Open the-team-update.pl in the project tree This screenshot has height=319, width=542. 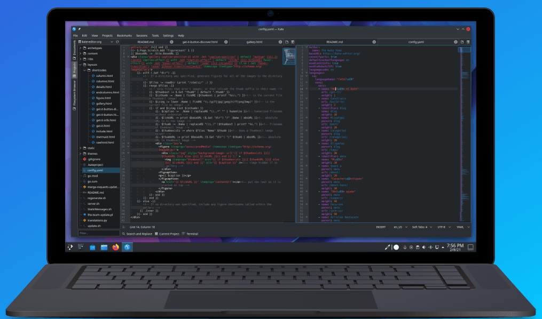(100, 215)
